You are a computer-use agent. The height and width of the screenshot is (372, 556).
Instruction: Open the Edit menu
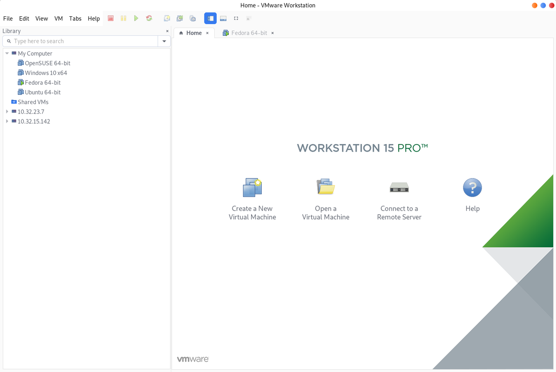(x=24, y=19)
